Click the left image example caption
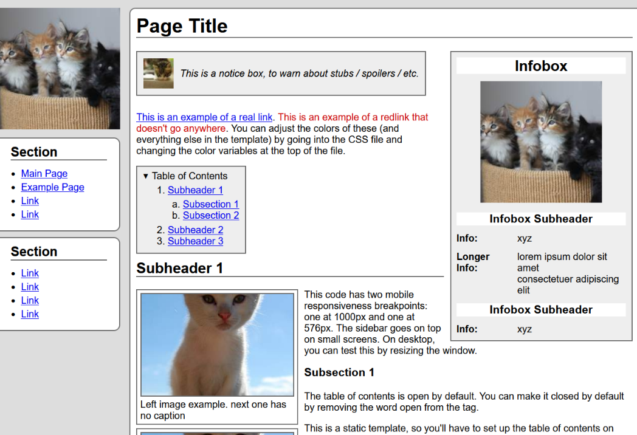 pos(213,410)
